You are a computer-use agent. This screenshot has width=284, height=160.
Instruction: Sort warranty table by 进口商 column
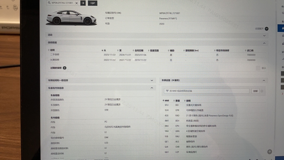[249, 50]
